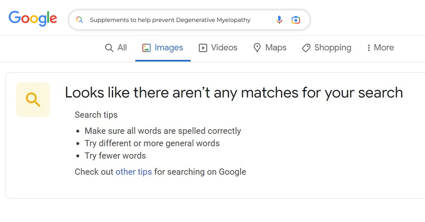The height and width of the screenshot is (222, 425).
Task: Click the "Looks like there aren't any matches" heading
Action: point(234,93)
